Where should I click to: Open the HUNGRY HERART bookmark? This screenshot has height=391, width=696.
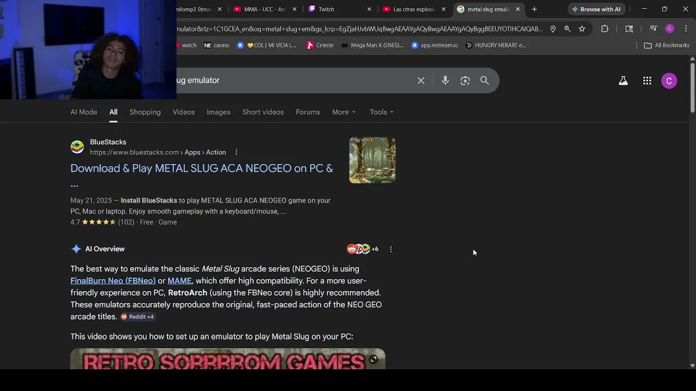495,45
